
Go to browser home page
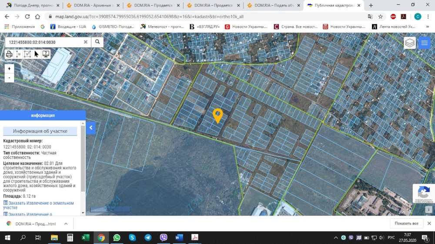tap(37, 16)
